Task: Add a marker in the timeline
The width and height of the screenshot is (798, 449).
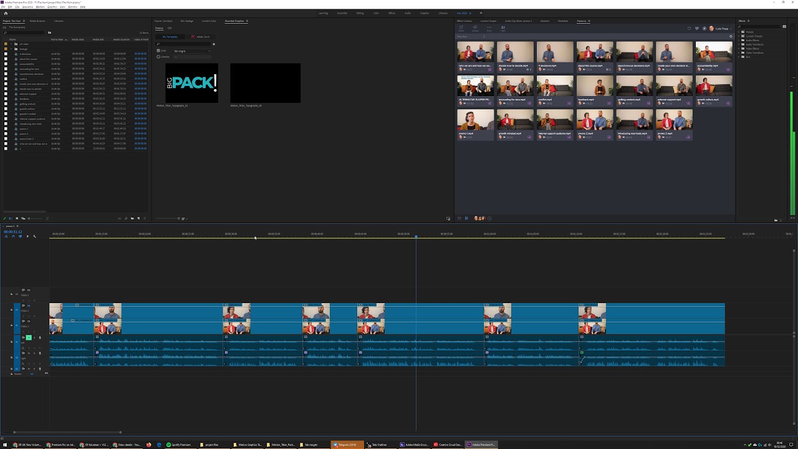Action: [x=27, y=236]
